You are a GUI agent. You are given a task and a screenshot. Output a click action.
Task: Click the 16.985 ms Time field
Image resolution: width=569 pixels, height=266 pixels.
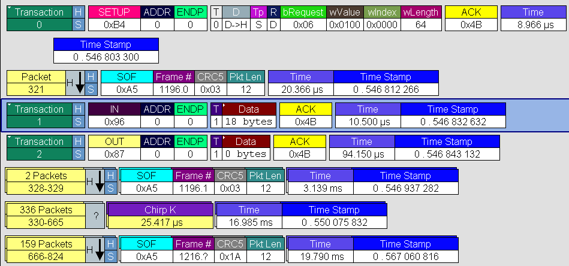pyautogui.click(x=249, y=216)
